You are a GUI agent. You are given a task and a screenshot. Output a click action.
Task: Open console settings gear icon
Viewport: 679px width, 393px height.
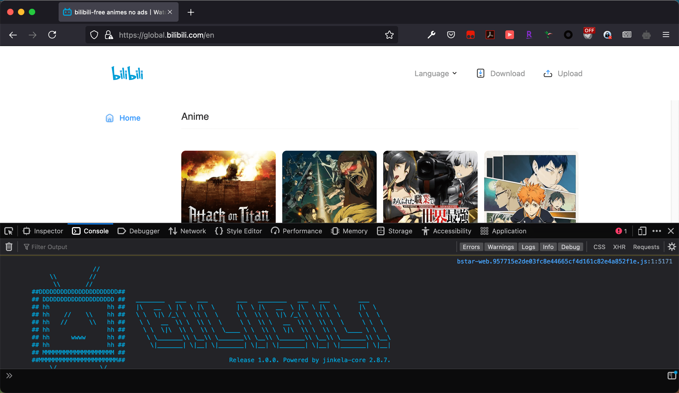click(x=672, y=247)
